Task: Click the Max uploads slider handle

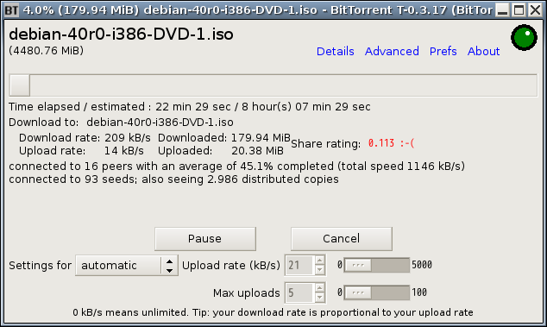Action: 358,292
